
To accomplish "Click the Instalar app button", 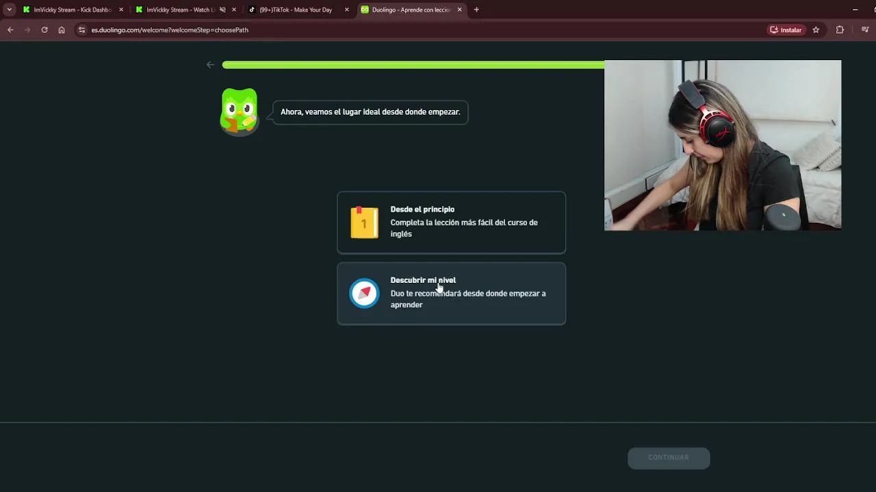I will (786, 30).
